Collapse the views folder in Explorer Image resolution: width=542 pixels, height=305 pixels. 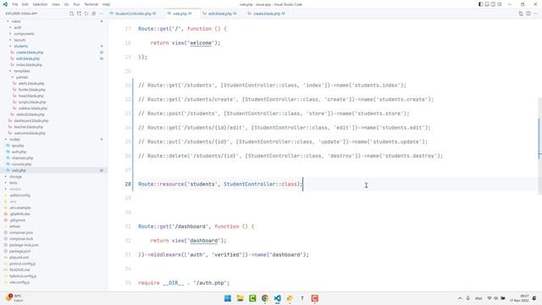click(16, 21)
